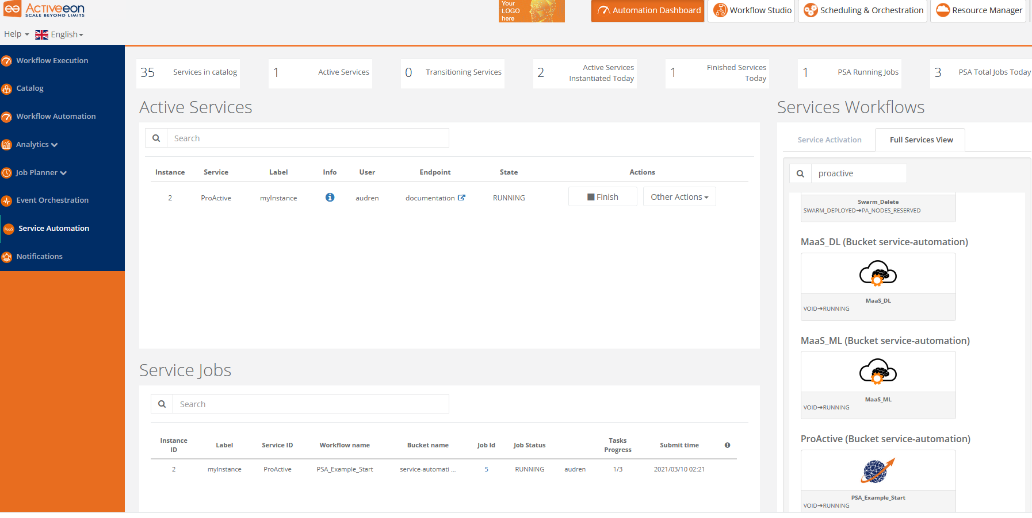The width and height of the screenshot is (1032, 518).
Task: Open Notifications in sidebar
Action: (x=39, y=256)
